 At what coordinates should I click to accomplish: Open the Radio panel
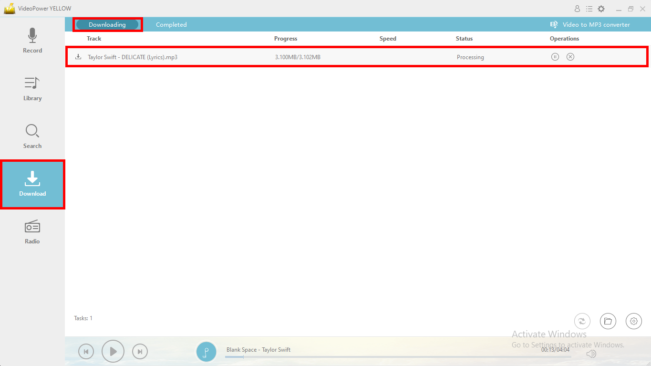click(32, 231)
